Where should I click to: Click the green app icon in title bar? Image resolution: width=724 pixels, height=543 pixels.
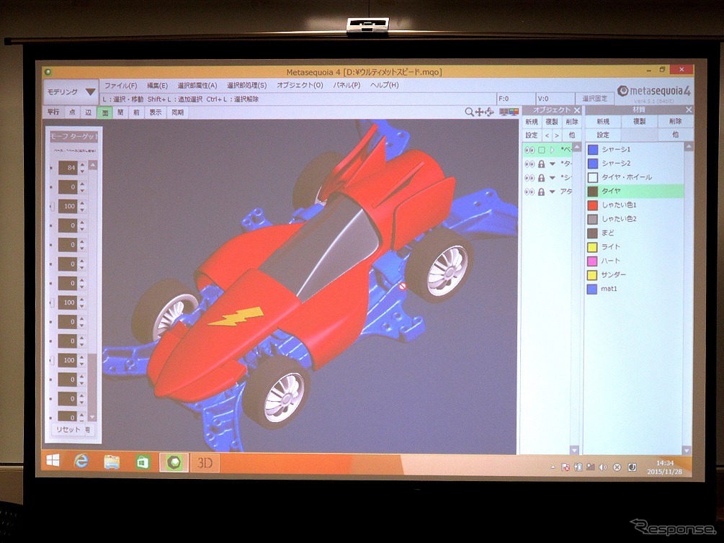tap(48, 72)
